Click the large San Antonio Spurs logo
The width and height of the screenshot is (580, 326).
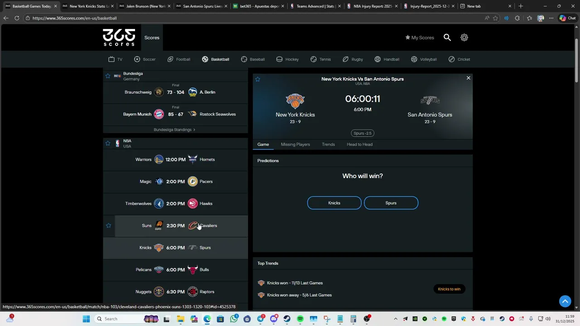pos(430,101)
